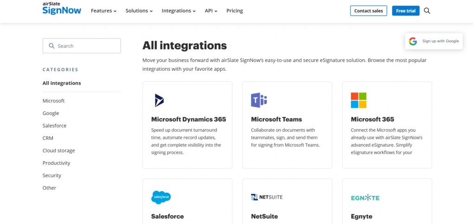Filter by Salesforce category
Screen dimensions: 473x224
coord(55,125)
